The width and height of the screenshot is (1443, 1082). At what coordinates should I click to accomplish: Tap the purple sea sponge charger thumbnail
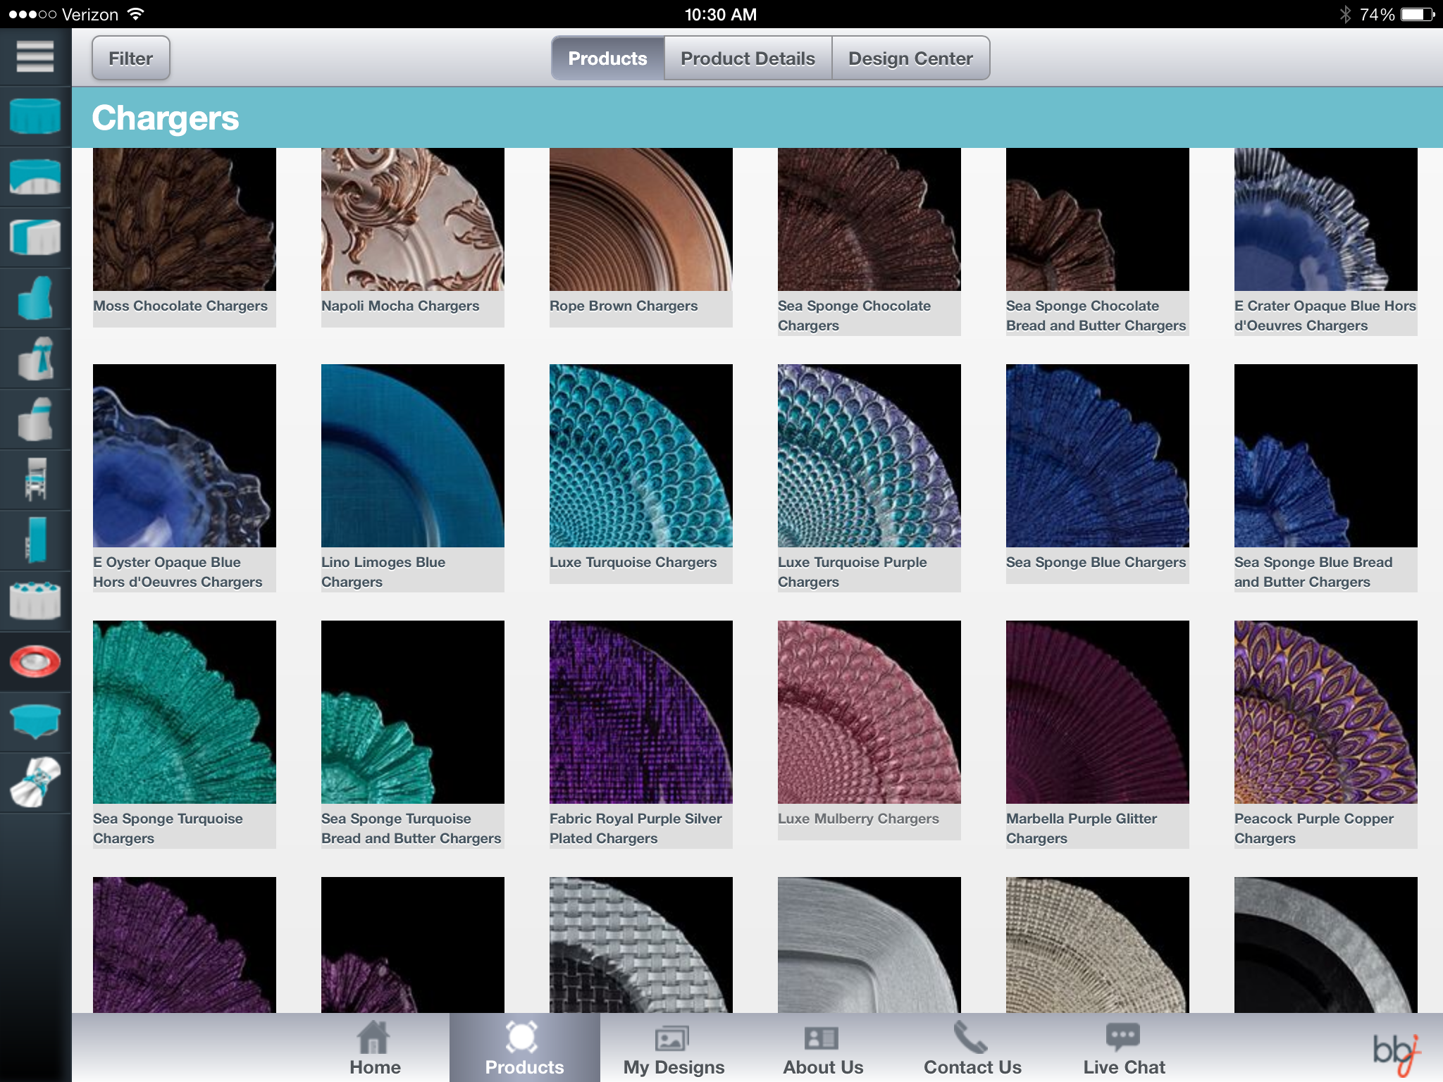pos(185,945)
